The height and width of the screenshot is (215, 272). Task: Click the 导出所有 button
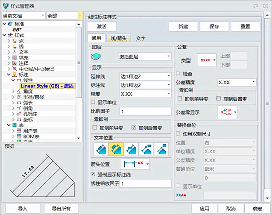coord(61,209)
